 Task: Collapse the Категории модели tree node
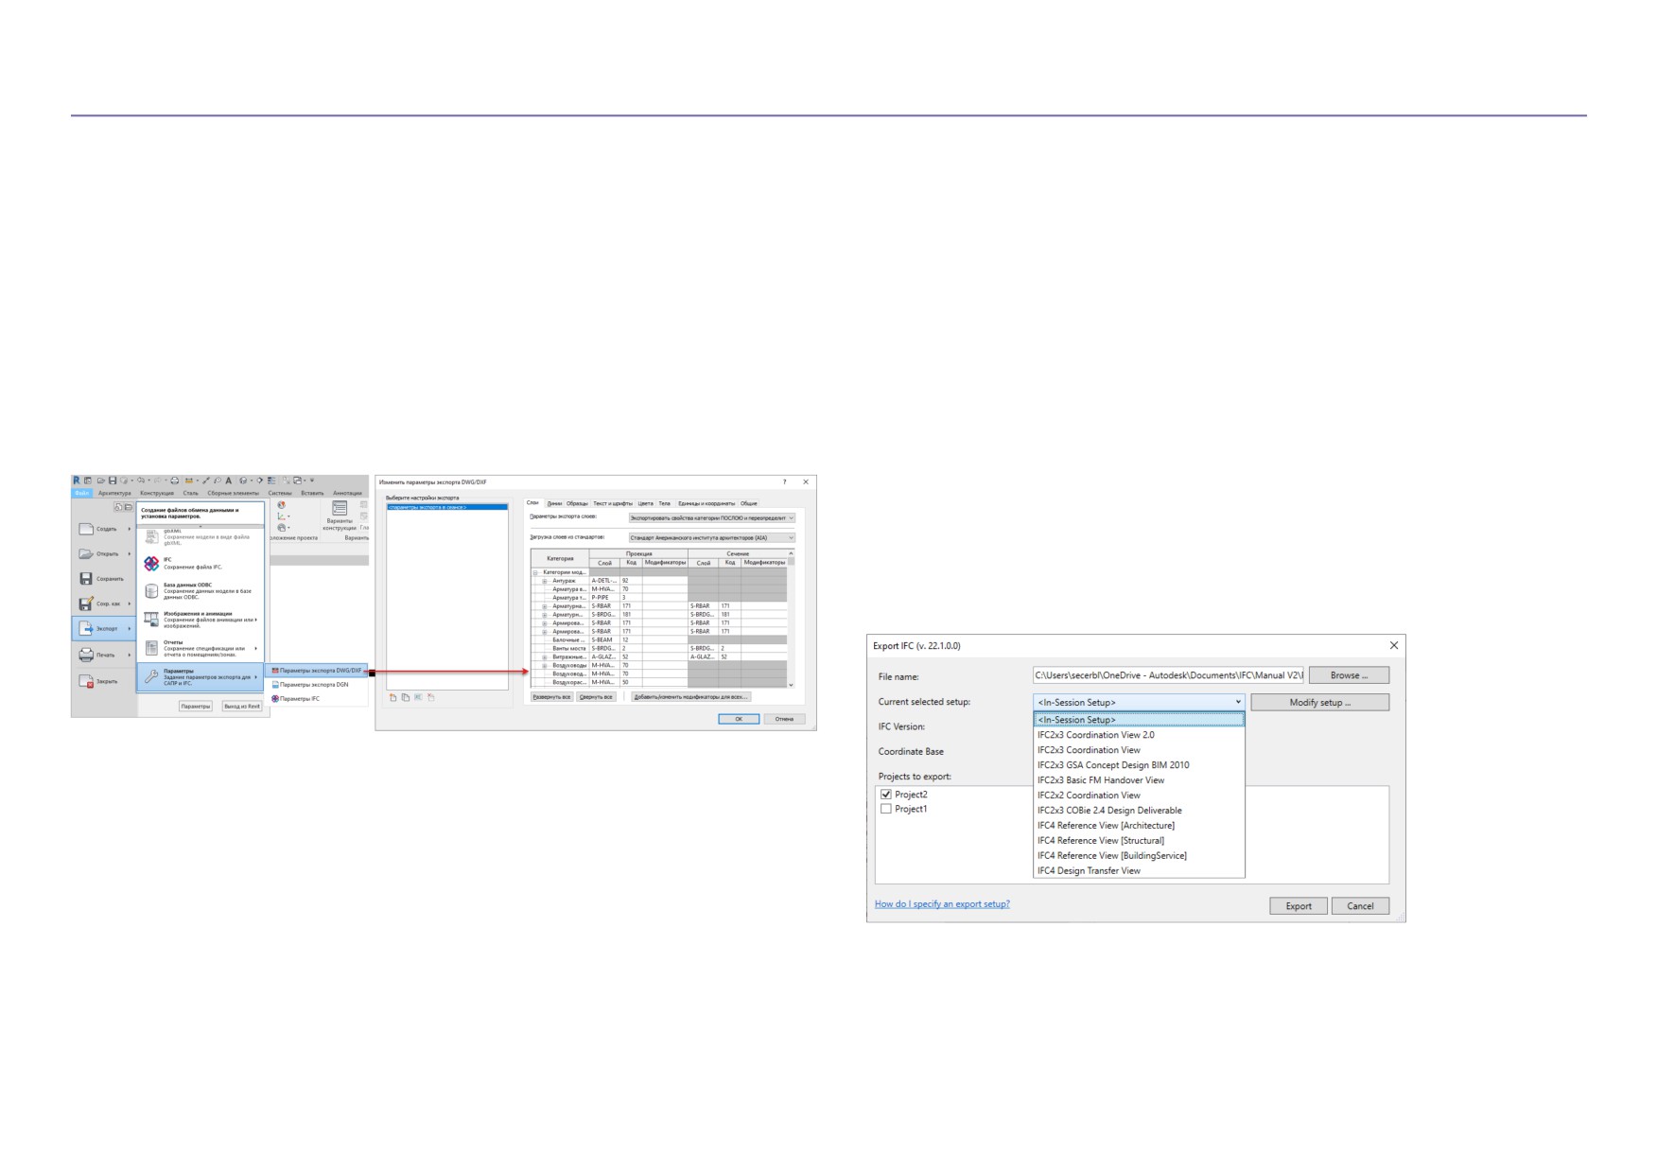tap(535, 572)
